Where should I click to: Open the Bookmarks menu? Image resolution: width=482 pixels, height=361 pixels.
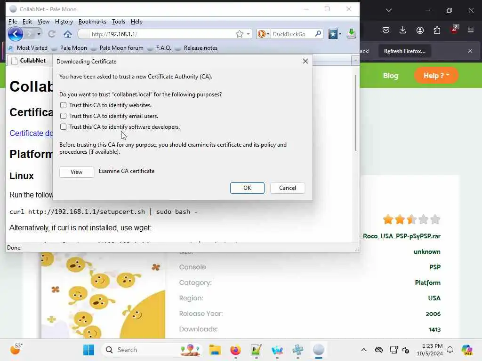92,22
